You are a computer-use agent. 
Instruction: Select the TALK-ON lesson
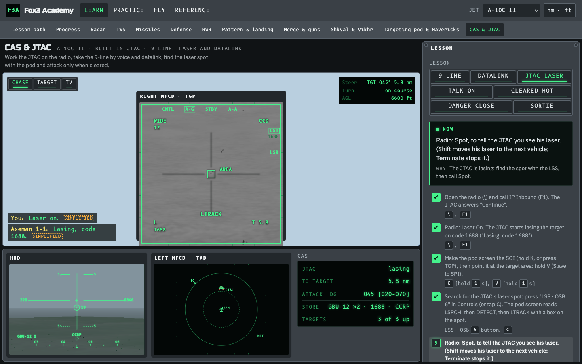coord(462,91)
